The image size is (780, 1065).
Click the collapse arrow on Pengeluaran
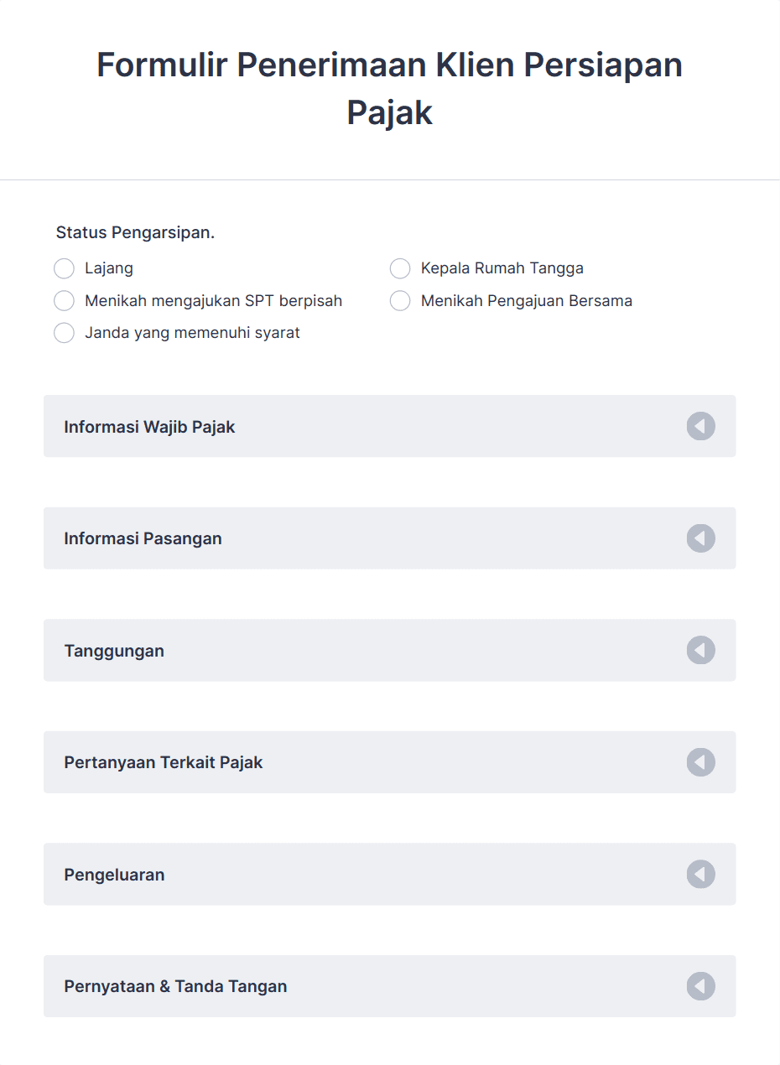point(701,874)
